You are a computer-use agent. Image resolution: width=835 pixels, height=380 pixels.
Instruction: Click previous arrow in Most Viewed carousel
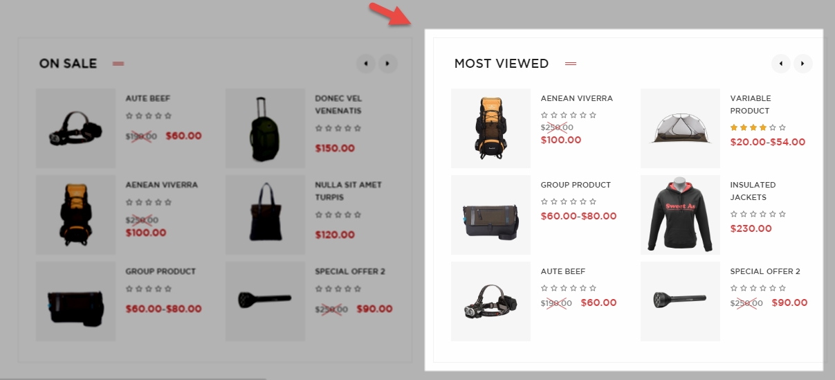[781, 64]
